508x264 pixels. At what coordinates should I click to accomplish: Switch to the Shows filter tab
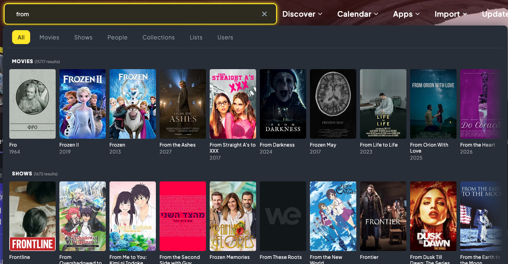pyautogui.click(x=83, y=37)
